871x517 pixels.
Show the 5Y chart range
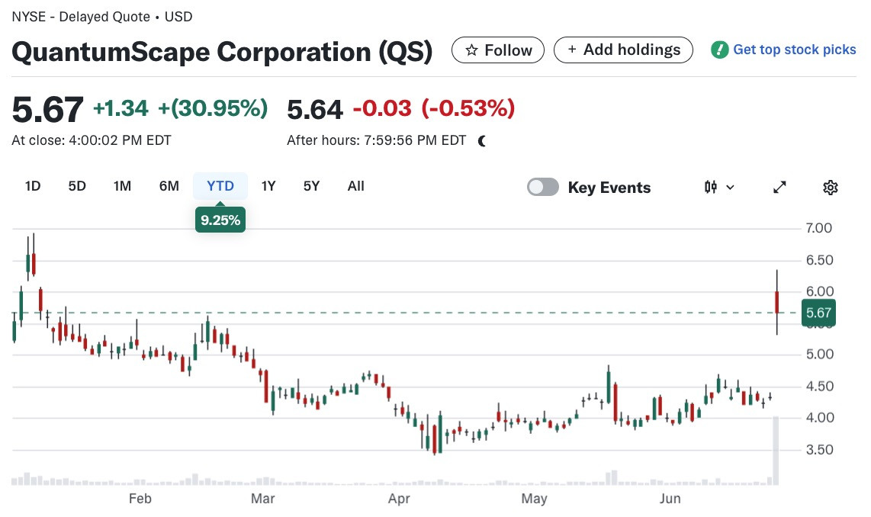pos(312,186)
